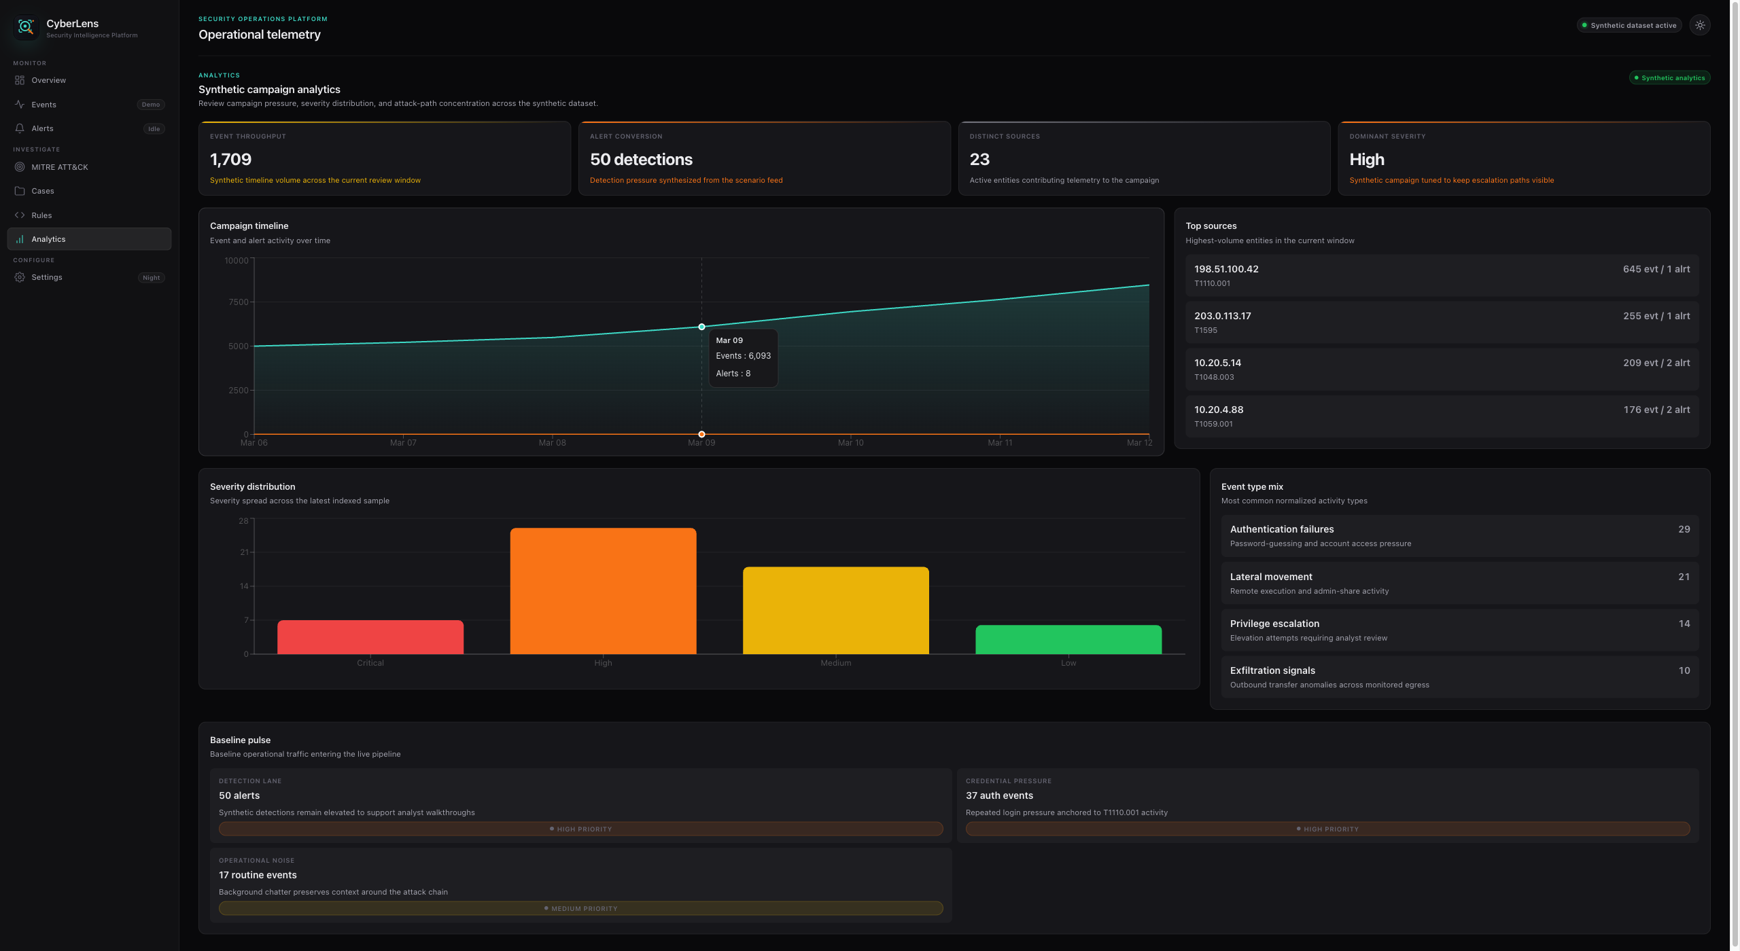
Task: Toggle light theme with sun button
Action: [x=1699, y=25]
